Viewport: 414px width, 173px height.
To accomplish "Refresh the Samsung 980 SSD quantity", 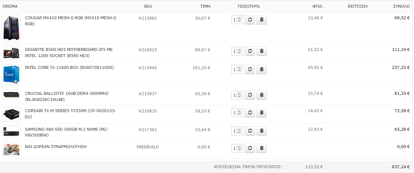I will [x=250, y=131].
